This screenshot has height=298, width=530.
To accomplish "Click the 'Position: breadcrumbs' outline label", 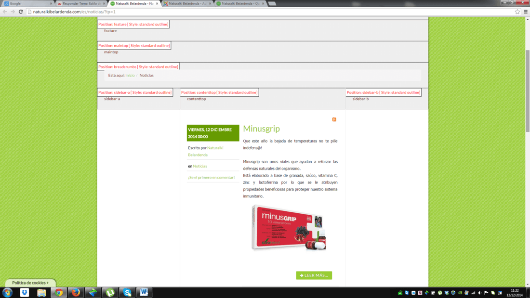I will coord(138,67).
